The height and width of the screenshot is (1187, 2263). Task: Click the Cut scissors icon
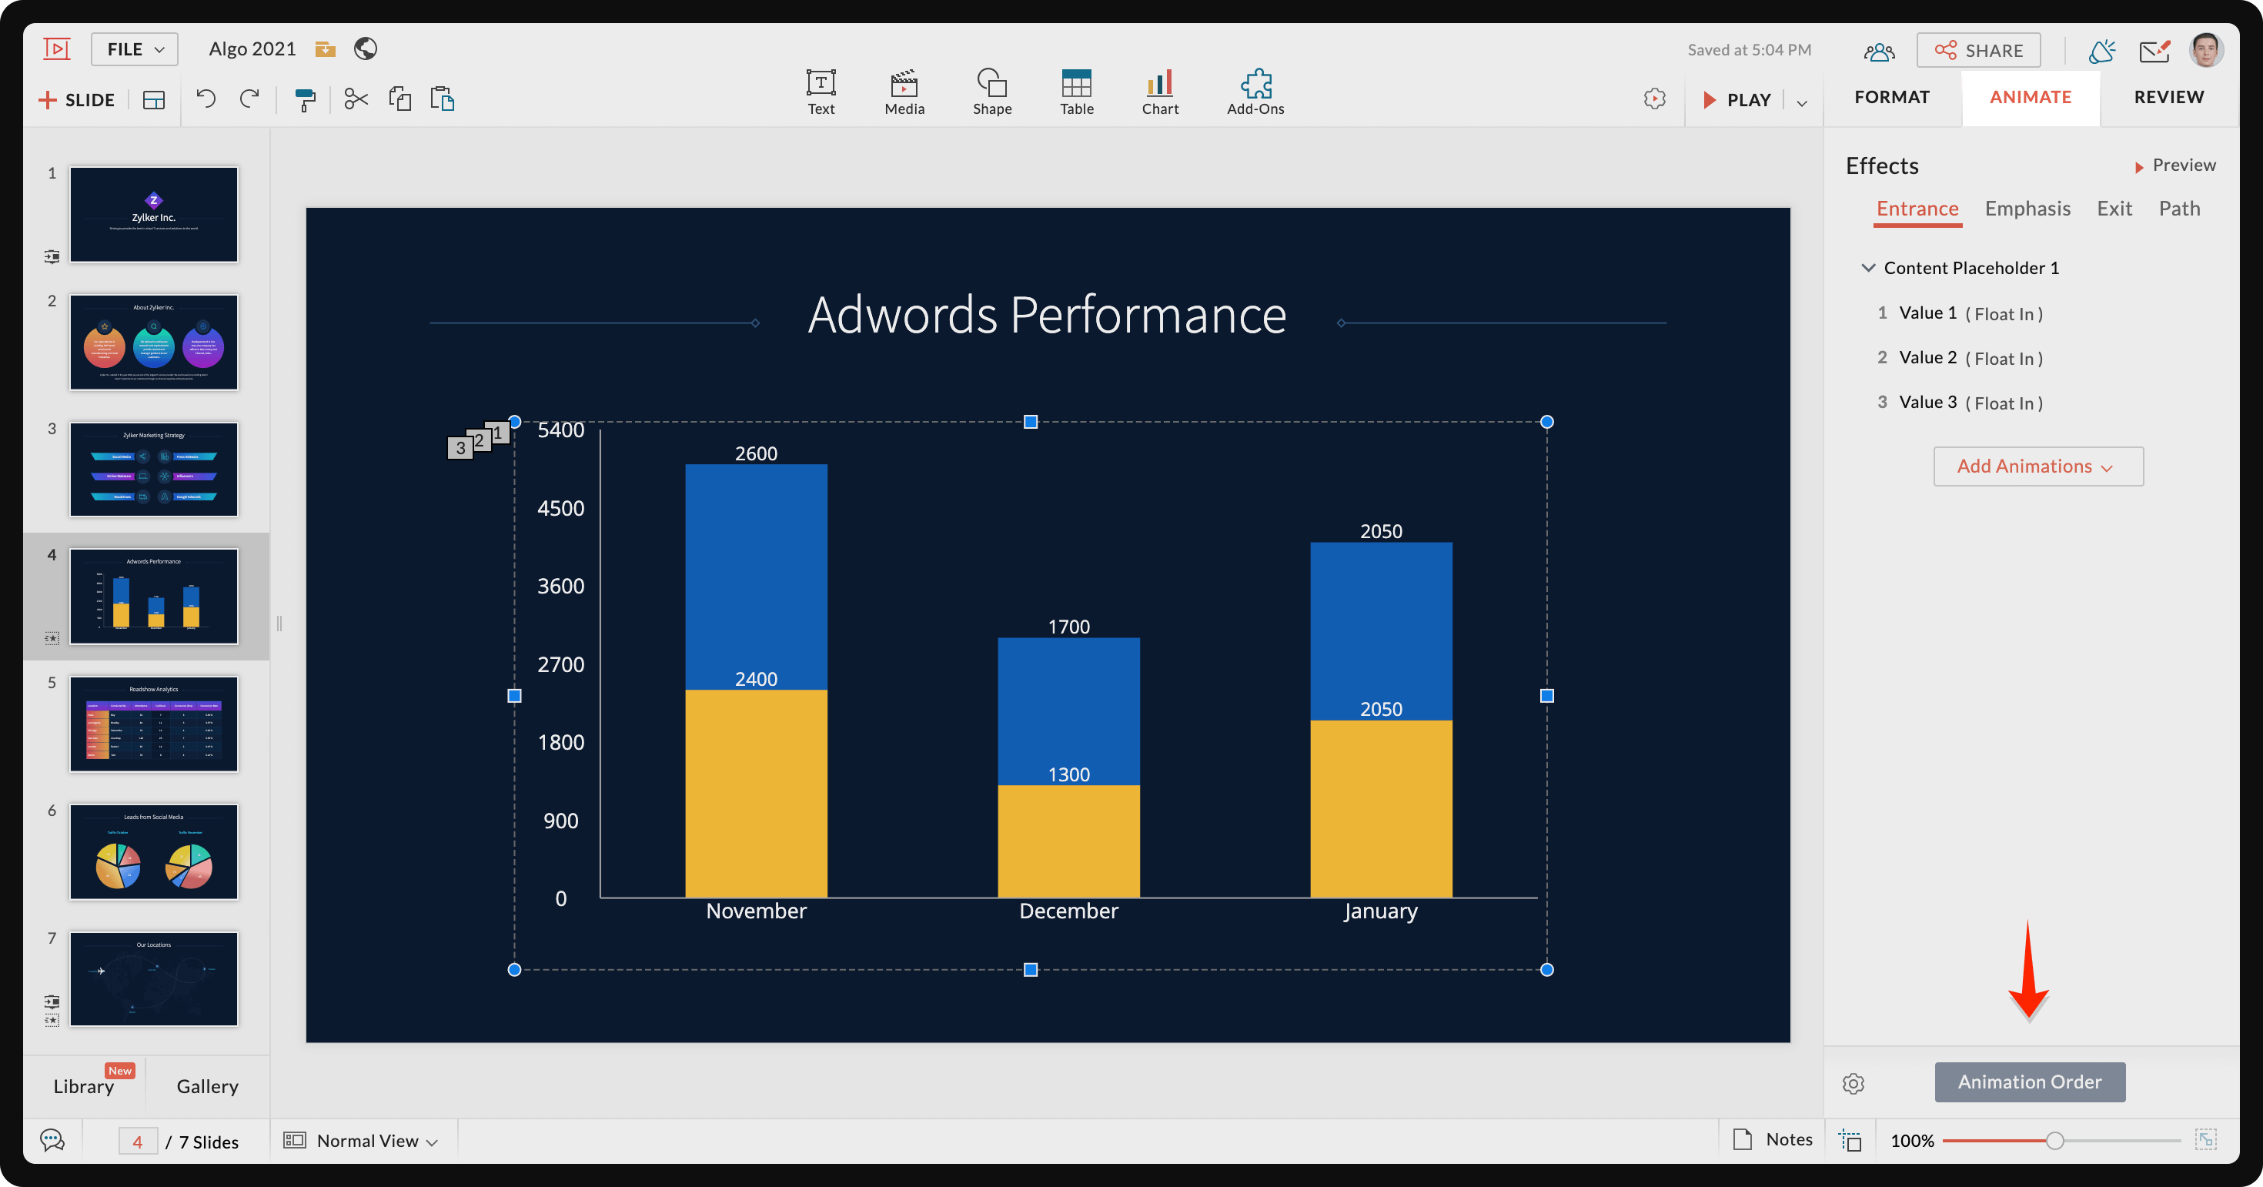click(356, 99)
